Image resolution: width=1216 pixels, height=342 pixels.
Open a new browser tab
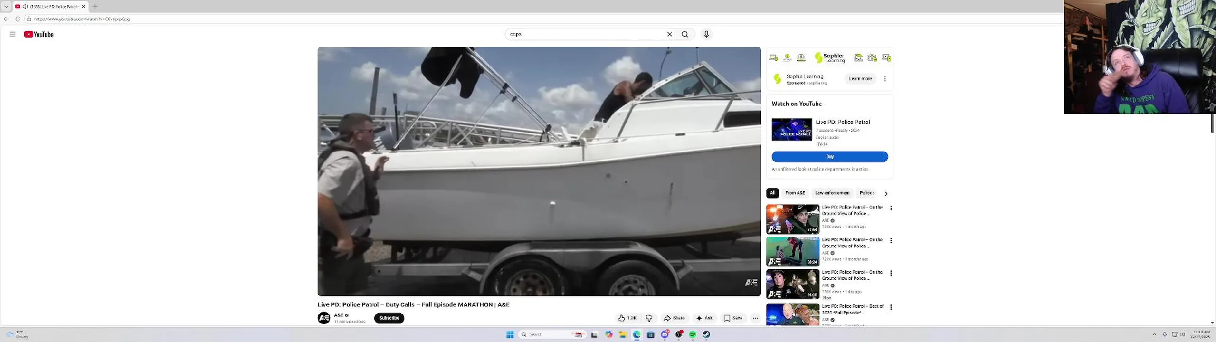pyautogui.click(x=95, y=6)
